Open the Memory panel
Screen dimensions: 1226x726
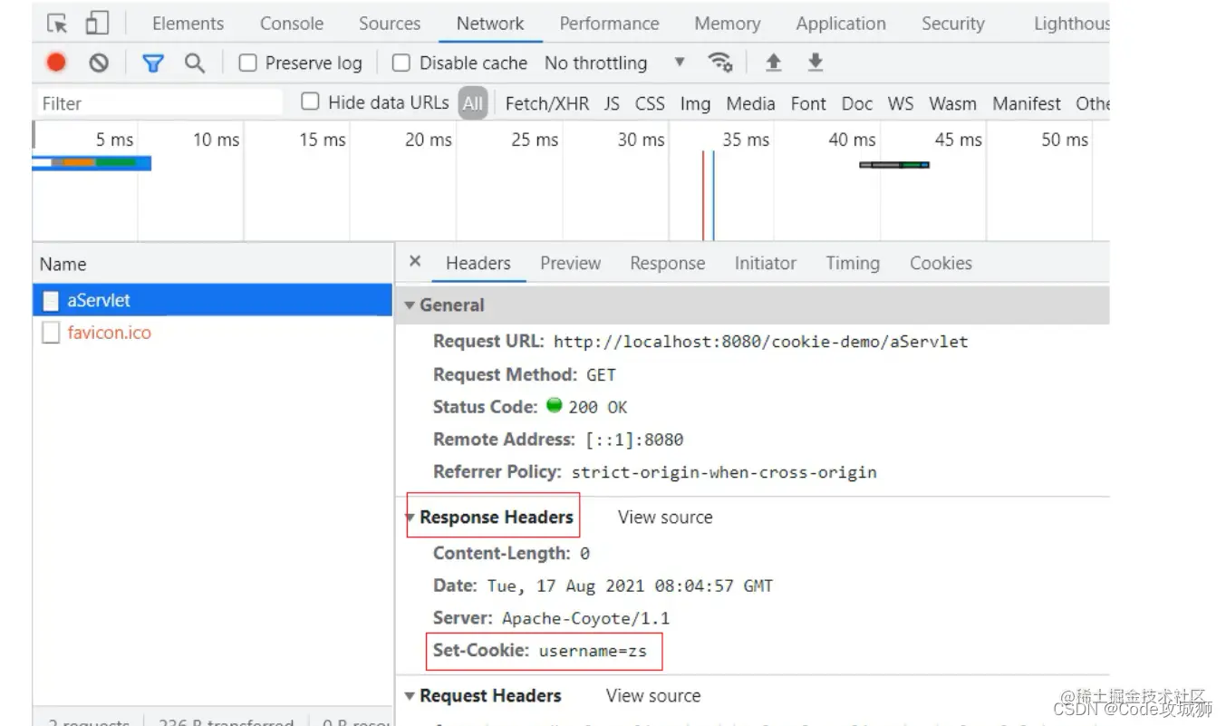click(x=728, y=24)
